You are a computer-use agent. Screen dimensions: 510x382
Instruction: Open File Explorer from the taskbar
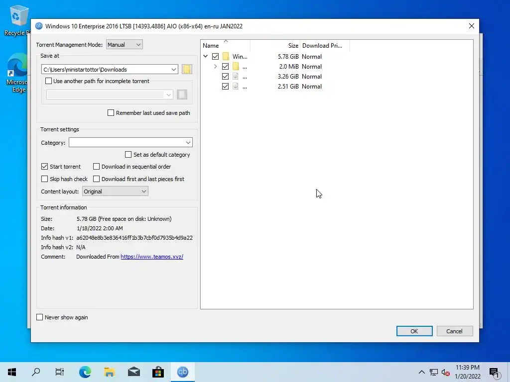(x=109, y=372)
